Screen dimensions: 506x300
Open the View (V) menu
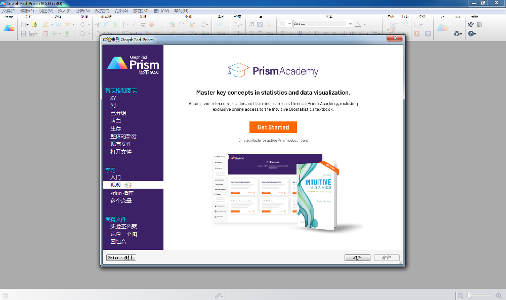coord(46,11)
